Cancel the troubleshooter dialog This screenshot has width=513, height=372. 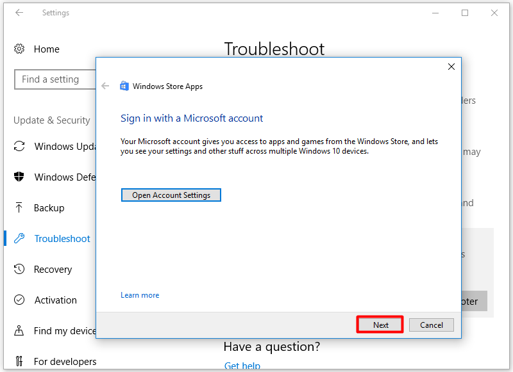click(x=431, y=325)
